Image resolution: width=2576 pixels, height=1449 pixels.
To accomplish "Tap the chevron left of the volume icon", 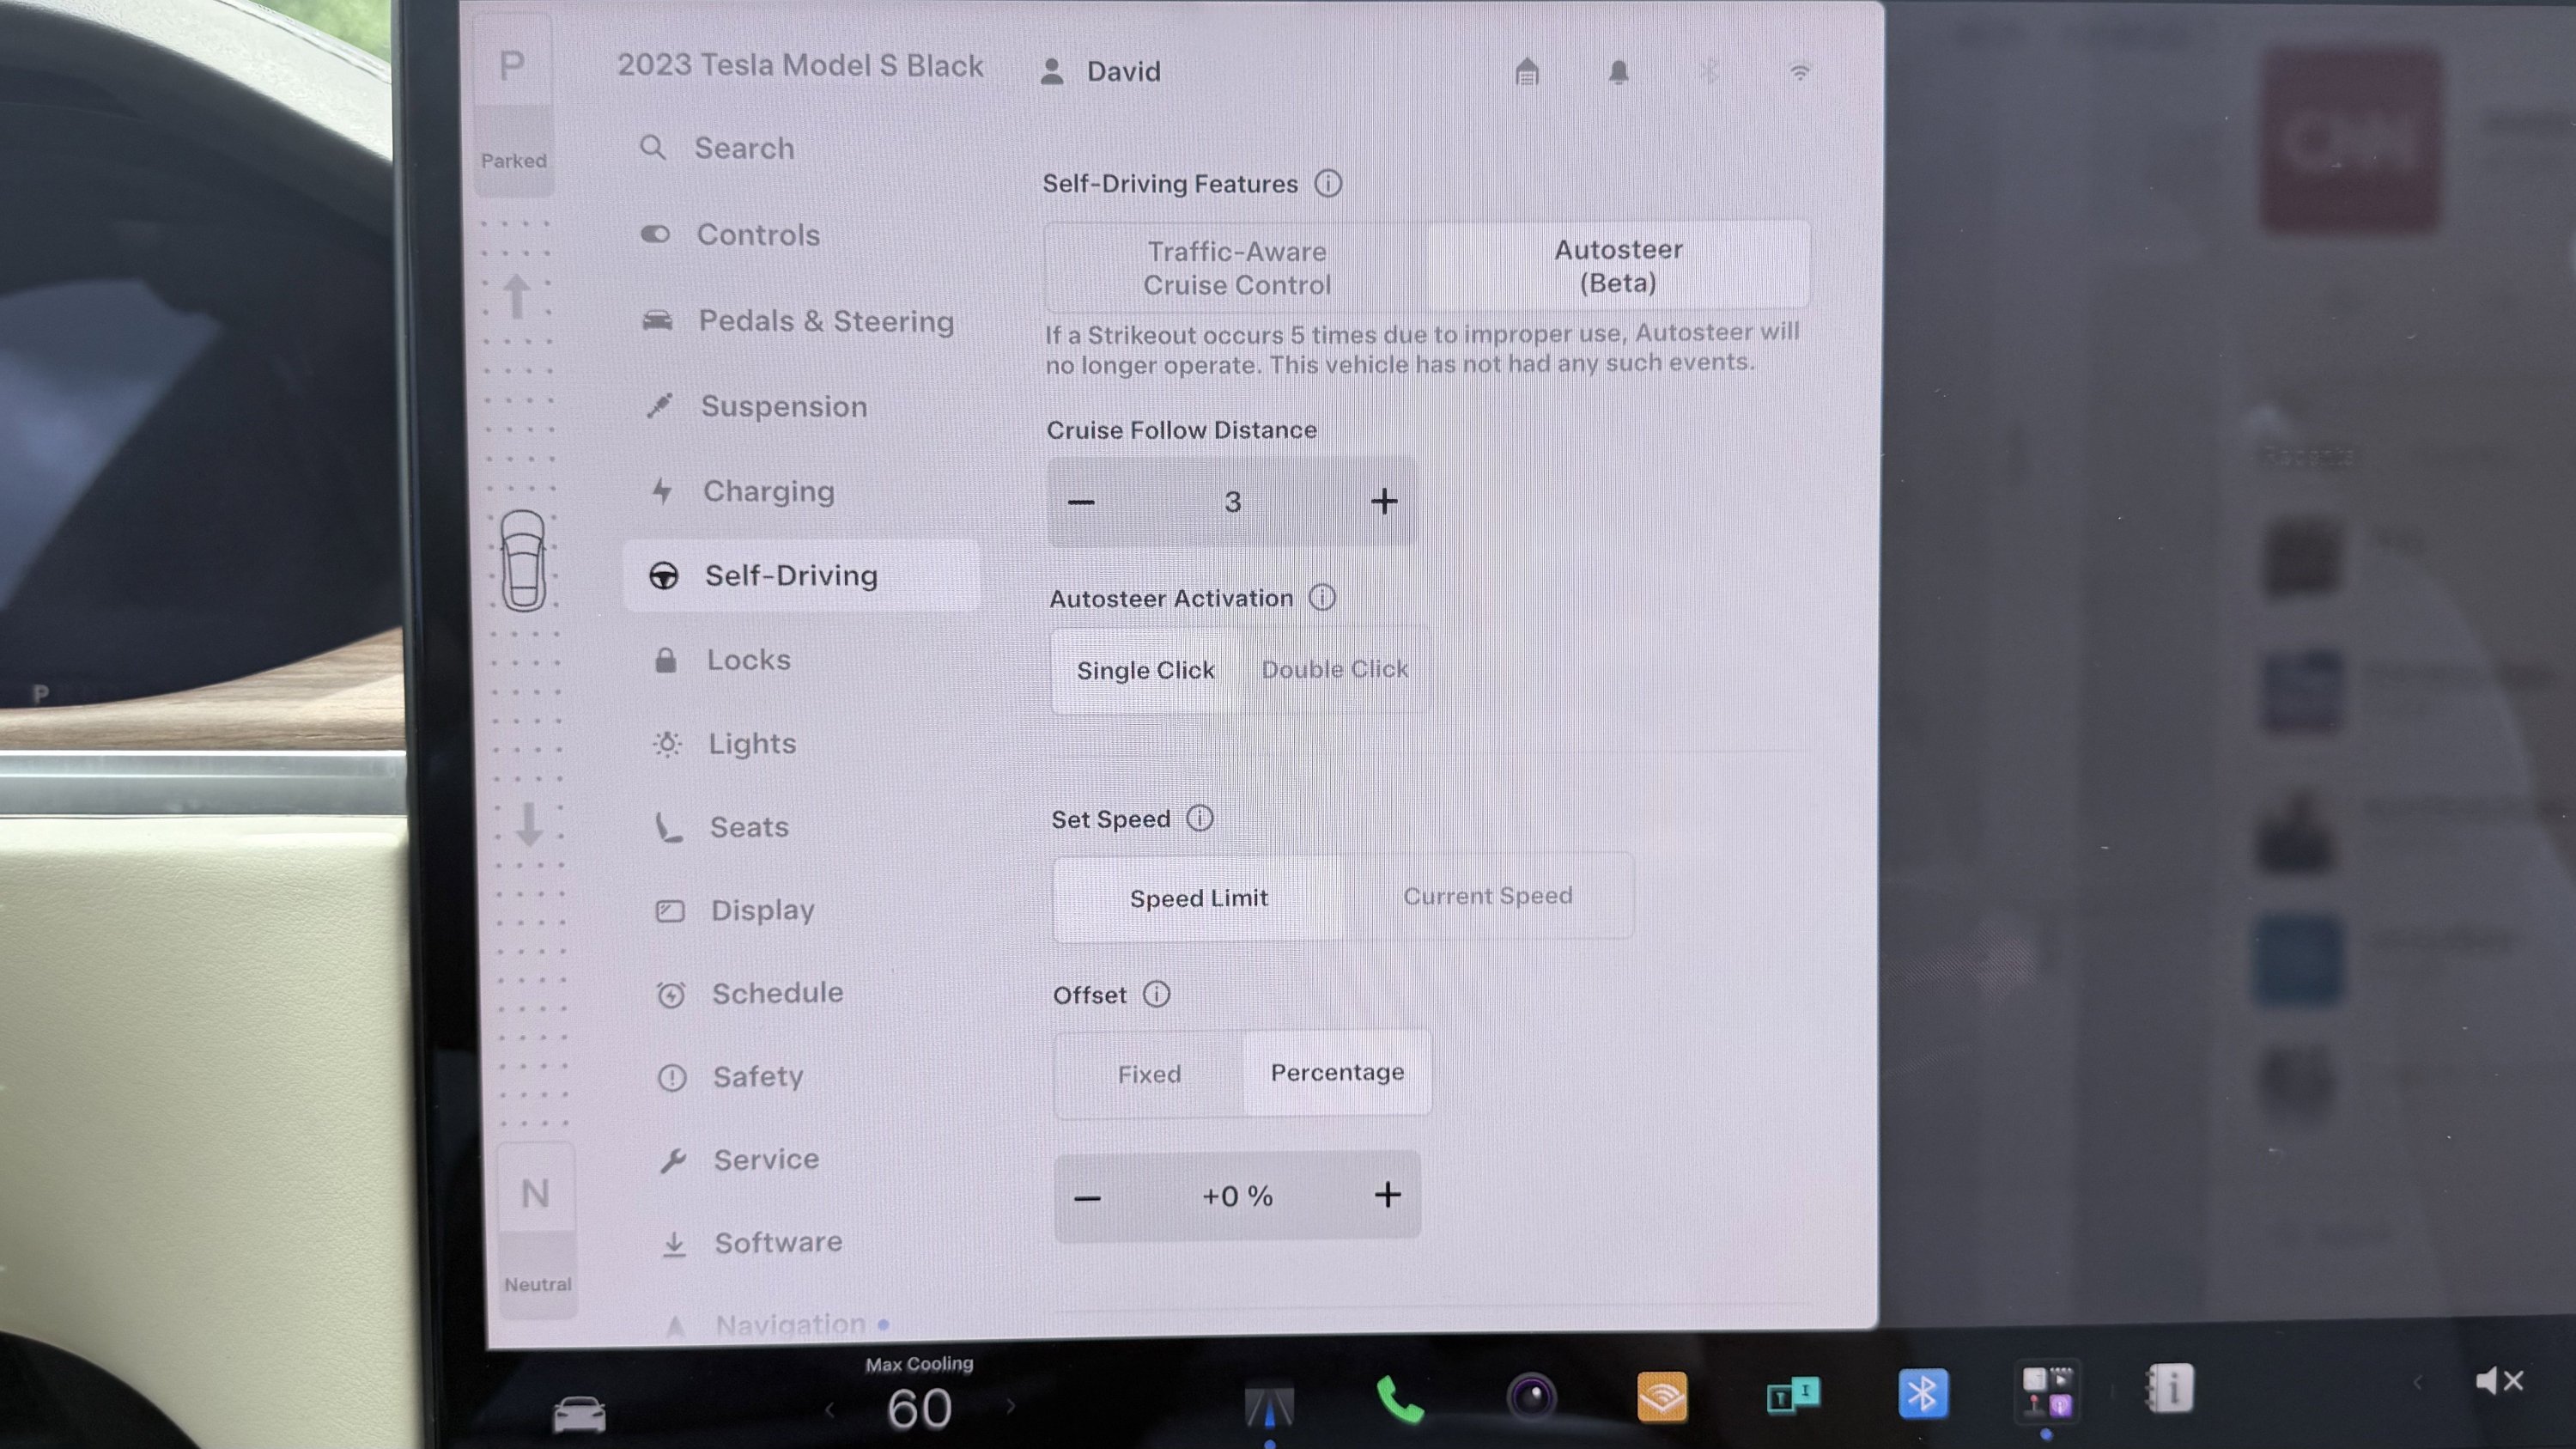I will pos(2417,1383).
